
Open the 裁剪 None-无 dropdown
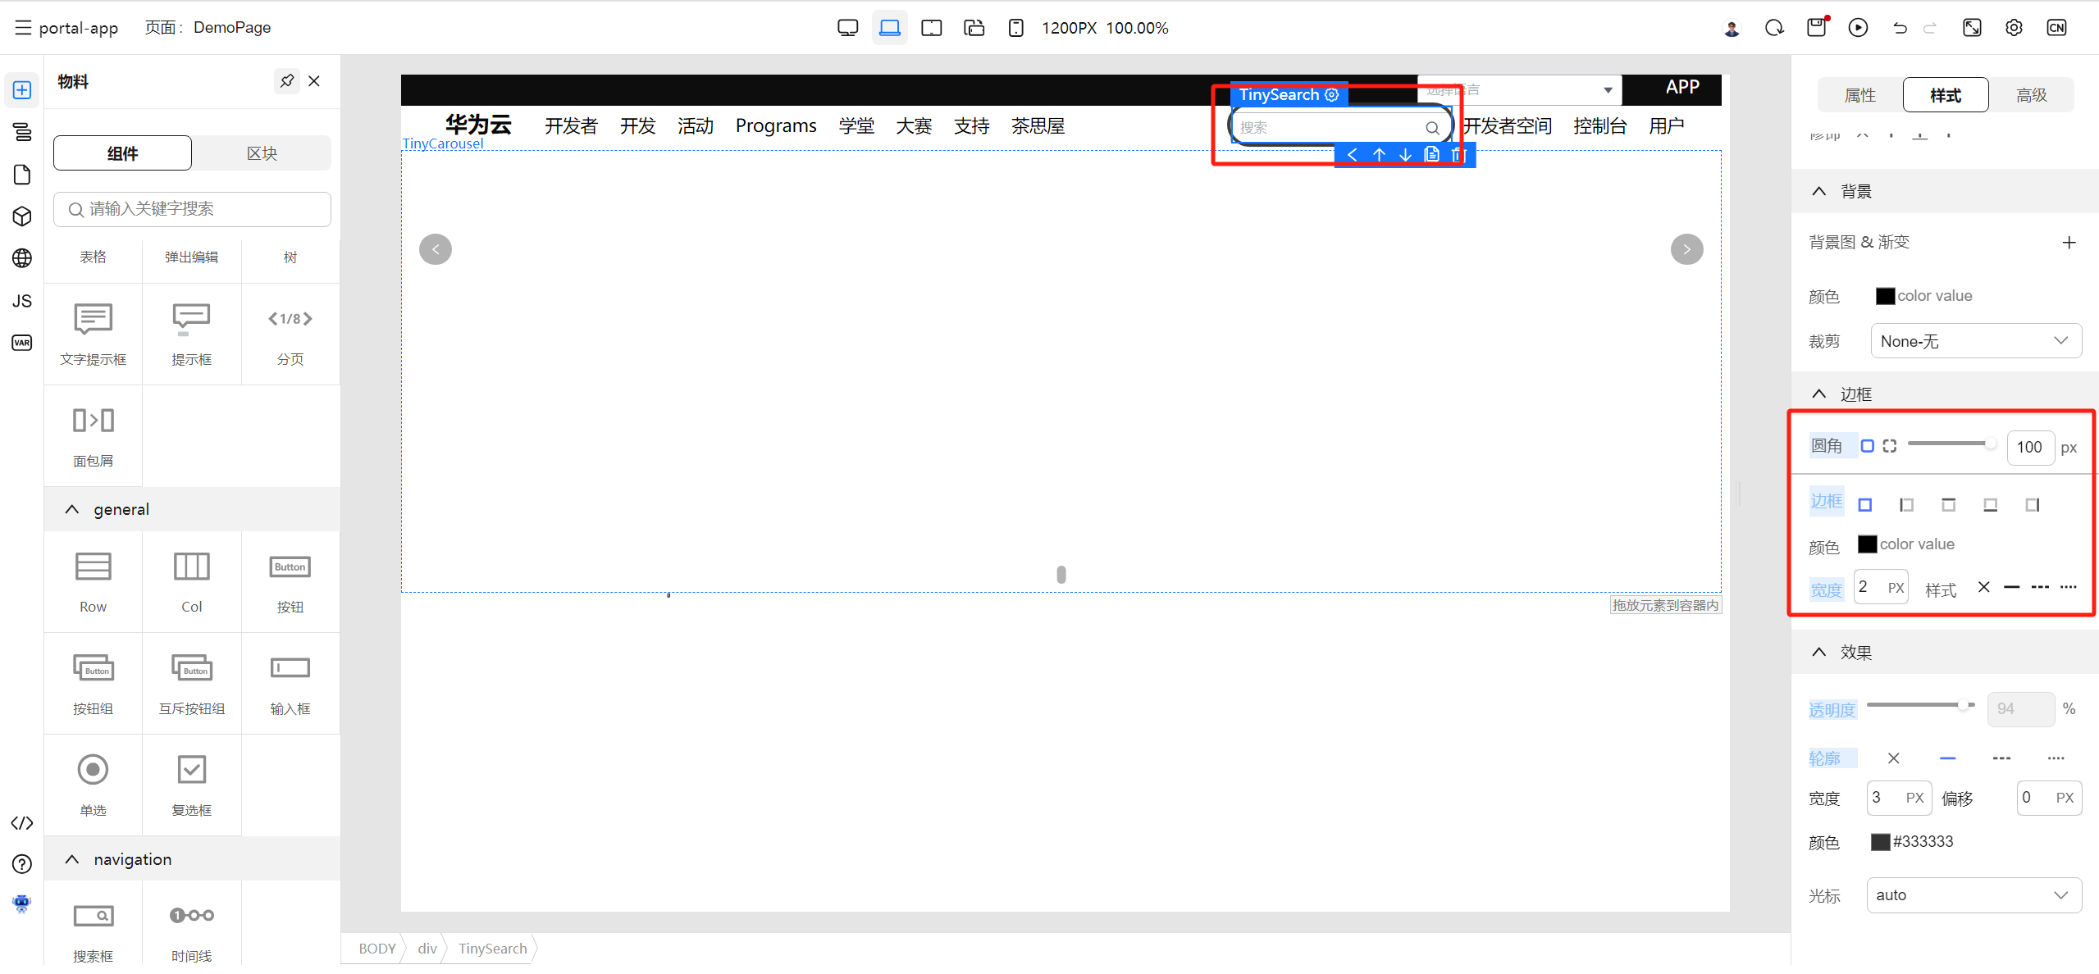point(1975,341)
